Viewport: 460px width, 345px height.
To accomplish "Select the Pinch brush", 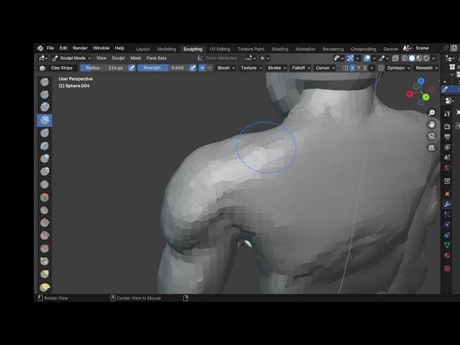I will (x=45, y=261).
